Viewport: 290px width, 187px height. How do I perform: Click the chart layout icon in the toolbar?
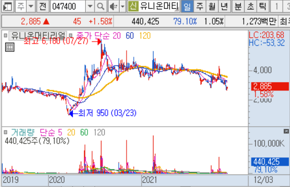click(7, 6)
